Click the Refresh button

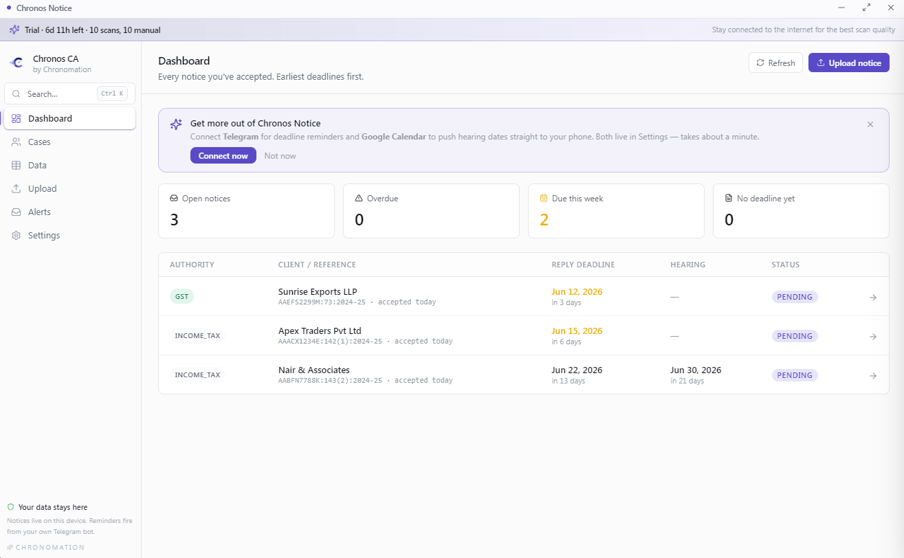tap(775, 63)
